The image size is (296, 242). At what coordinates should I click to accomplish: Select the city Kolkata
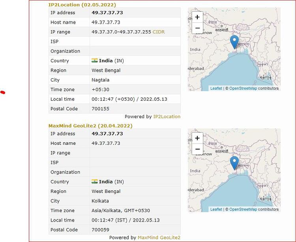[x=100, y=201]
